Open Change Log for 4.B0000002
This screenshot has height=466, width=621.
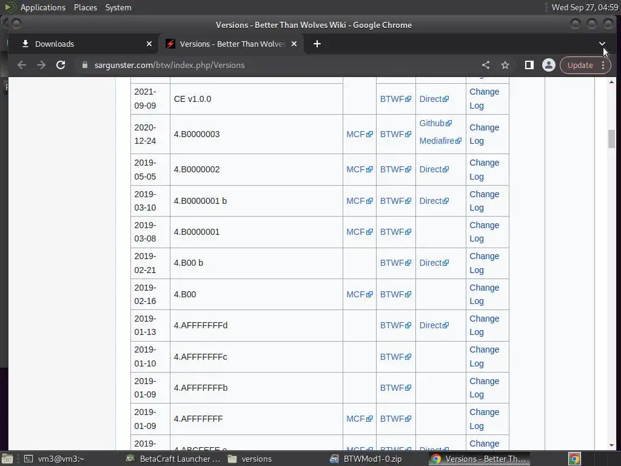[484, 170]
